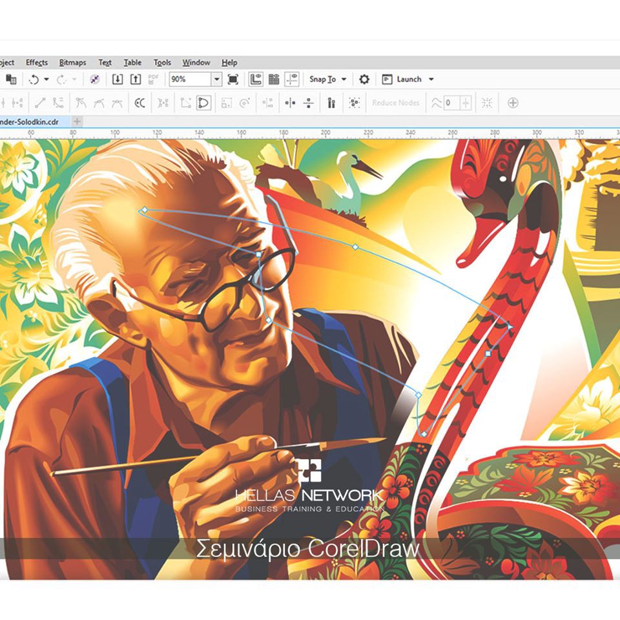Click the Reduce Nodes button
Viewport: 620px width, 620px height.
395,103
